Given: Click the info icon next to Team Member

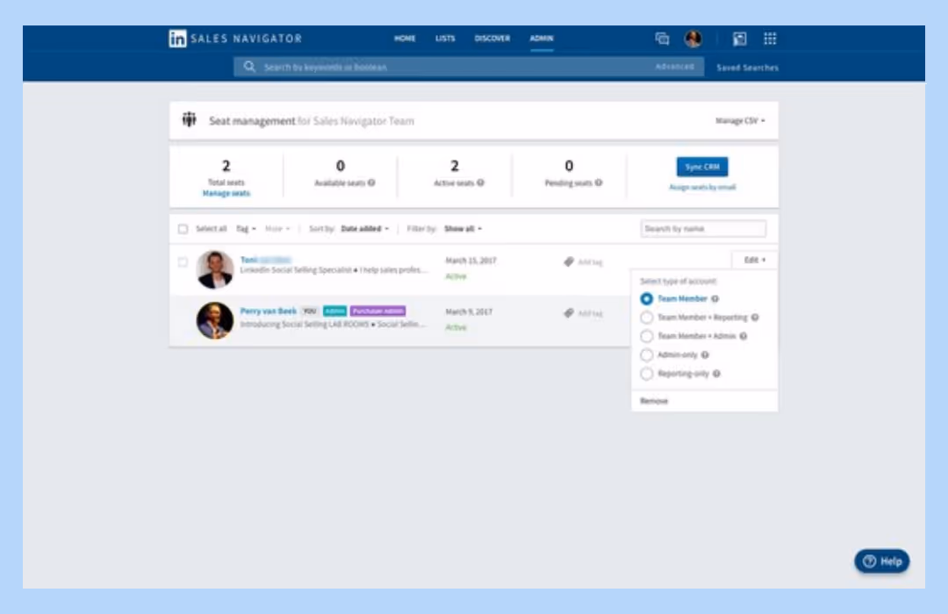Looking at the screenshot, I should 715,298.
